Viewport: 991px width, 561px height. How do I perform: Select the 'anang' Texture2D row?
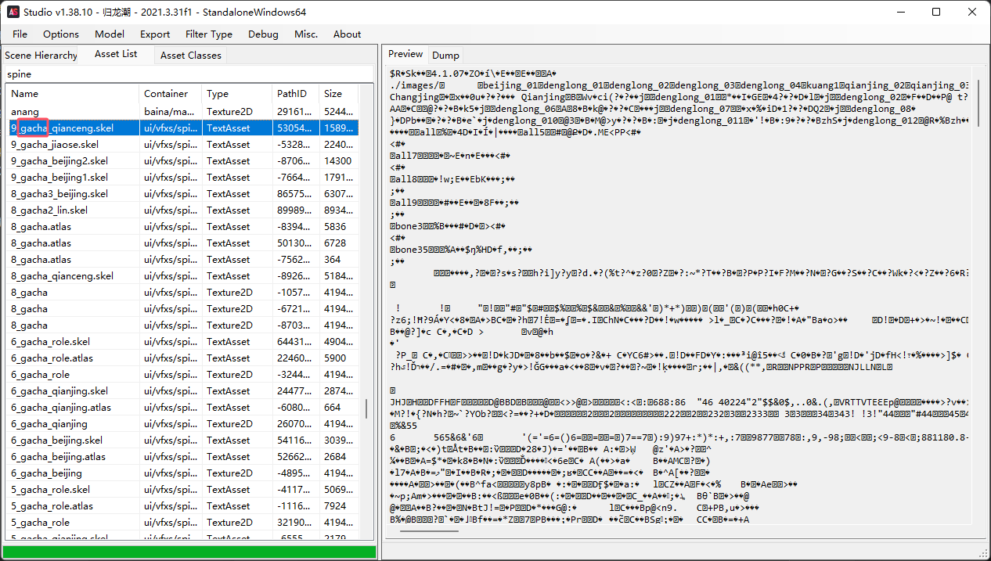click(183, 112)
